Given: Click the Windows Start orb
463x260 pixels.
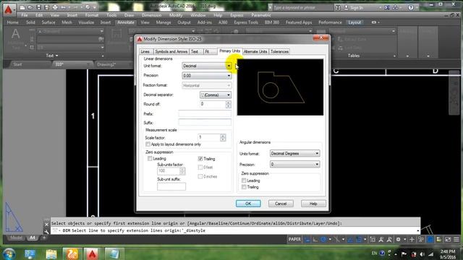Looking at the screenshot, I should tap(9, 253).
